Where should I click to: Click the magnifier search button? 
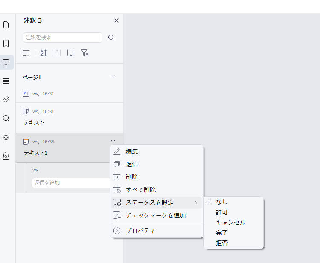pos(111,38)
